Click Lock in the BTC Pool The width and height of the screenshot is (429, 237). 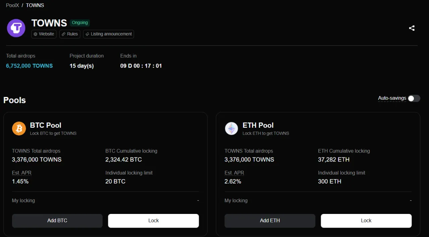coord(154,221)
